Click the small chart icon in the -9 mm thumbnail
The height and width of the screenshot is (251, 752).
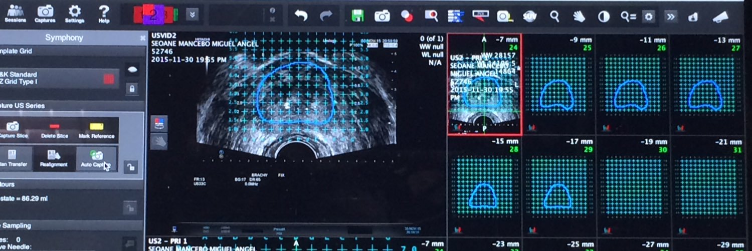pos(532,128)
